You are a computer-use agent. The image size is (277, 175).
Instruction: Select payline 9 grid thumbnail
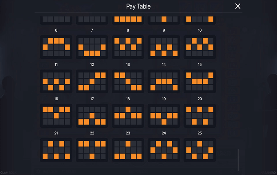coord(164,47)
